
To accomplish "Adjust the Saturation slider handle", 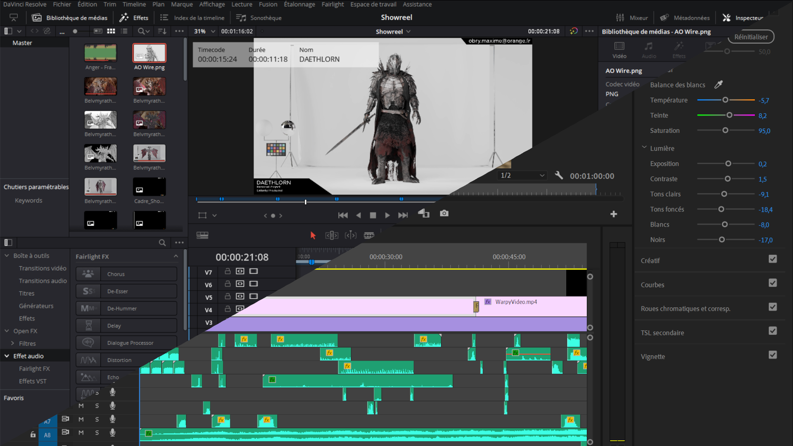I will click(x=725, y=130).
